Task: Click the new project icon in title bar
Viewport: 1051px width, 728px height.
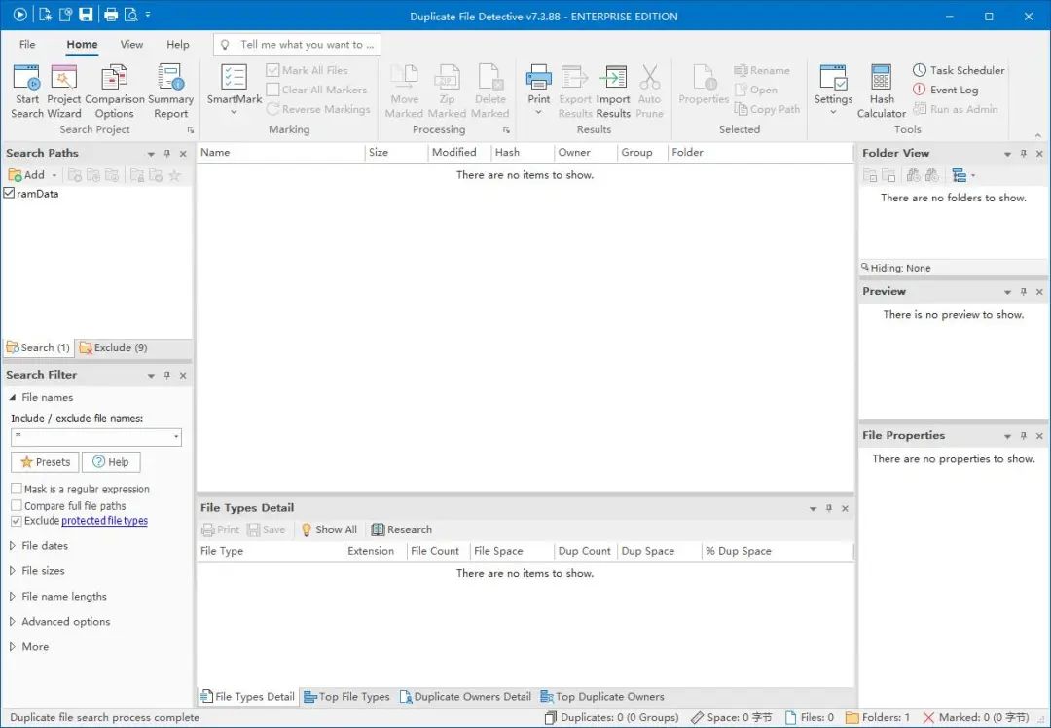Action: pyautogui.click(x=45, y=14)
